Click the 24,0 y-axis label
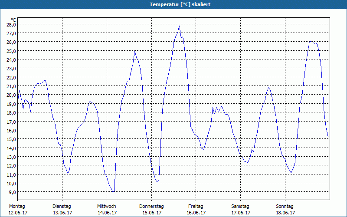This screenshot has width=347, height=217. (x=11, y=60)
